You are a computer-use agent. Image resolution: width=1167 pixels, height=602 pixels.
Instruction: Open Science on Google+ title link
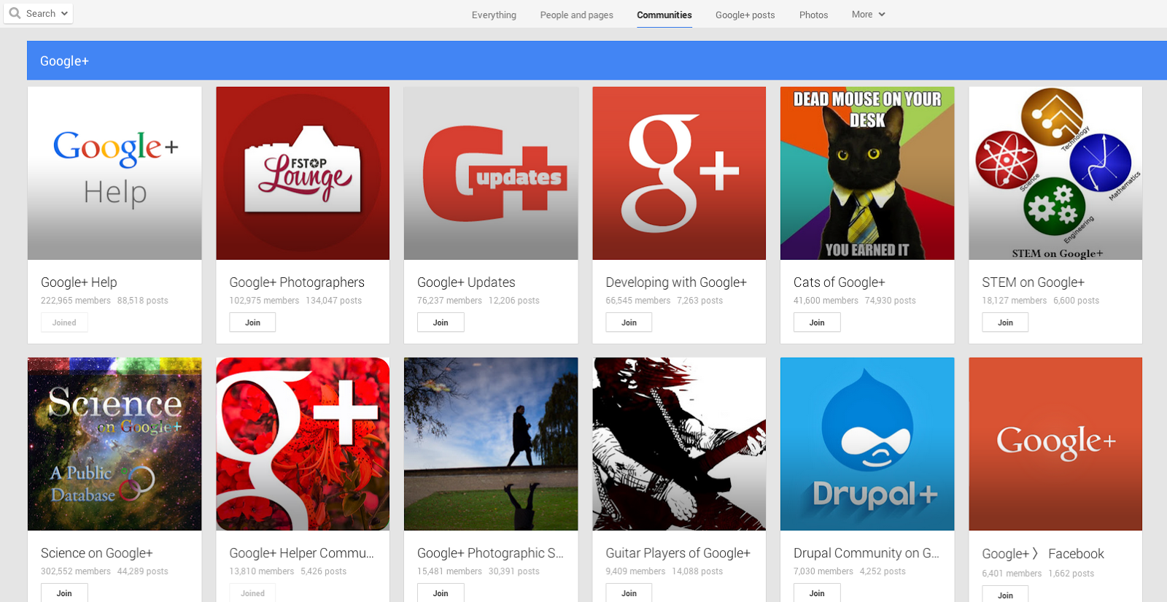coord(96,553)
